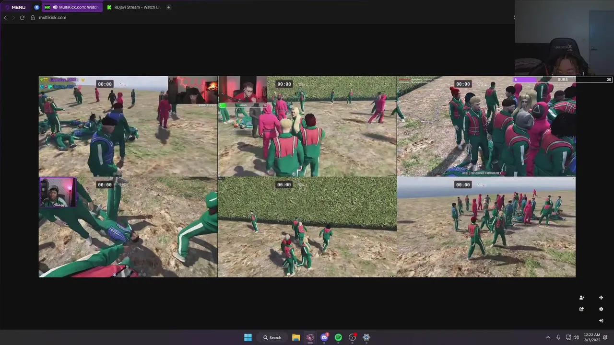Open the browser MENU button
The image size is (614, 345).
pyautogui.click(x=15, y=7)
